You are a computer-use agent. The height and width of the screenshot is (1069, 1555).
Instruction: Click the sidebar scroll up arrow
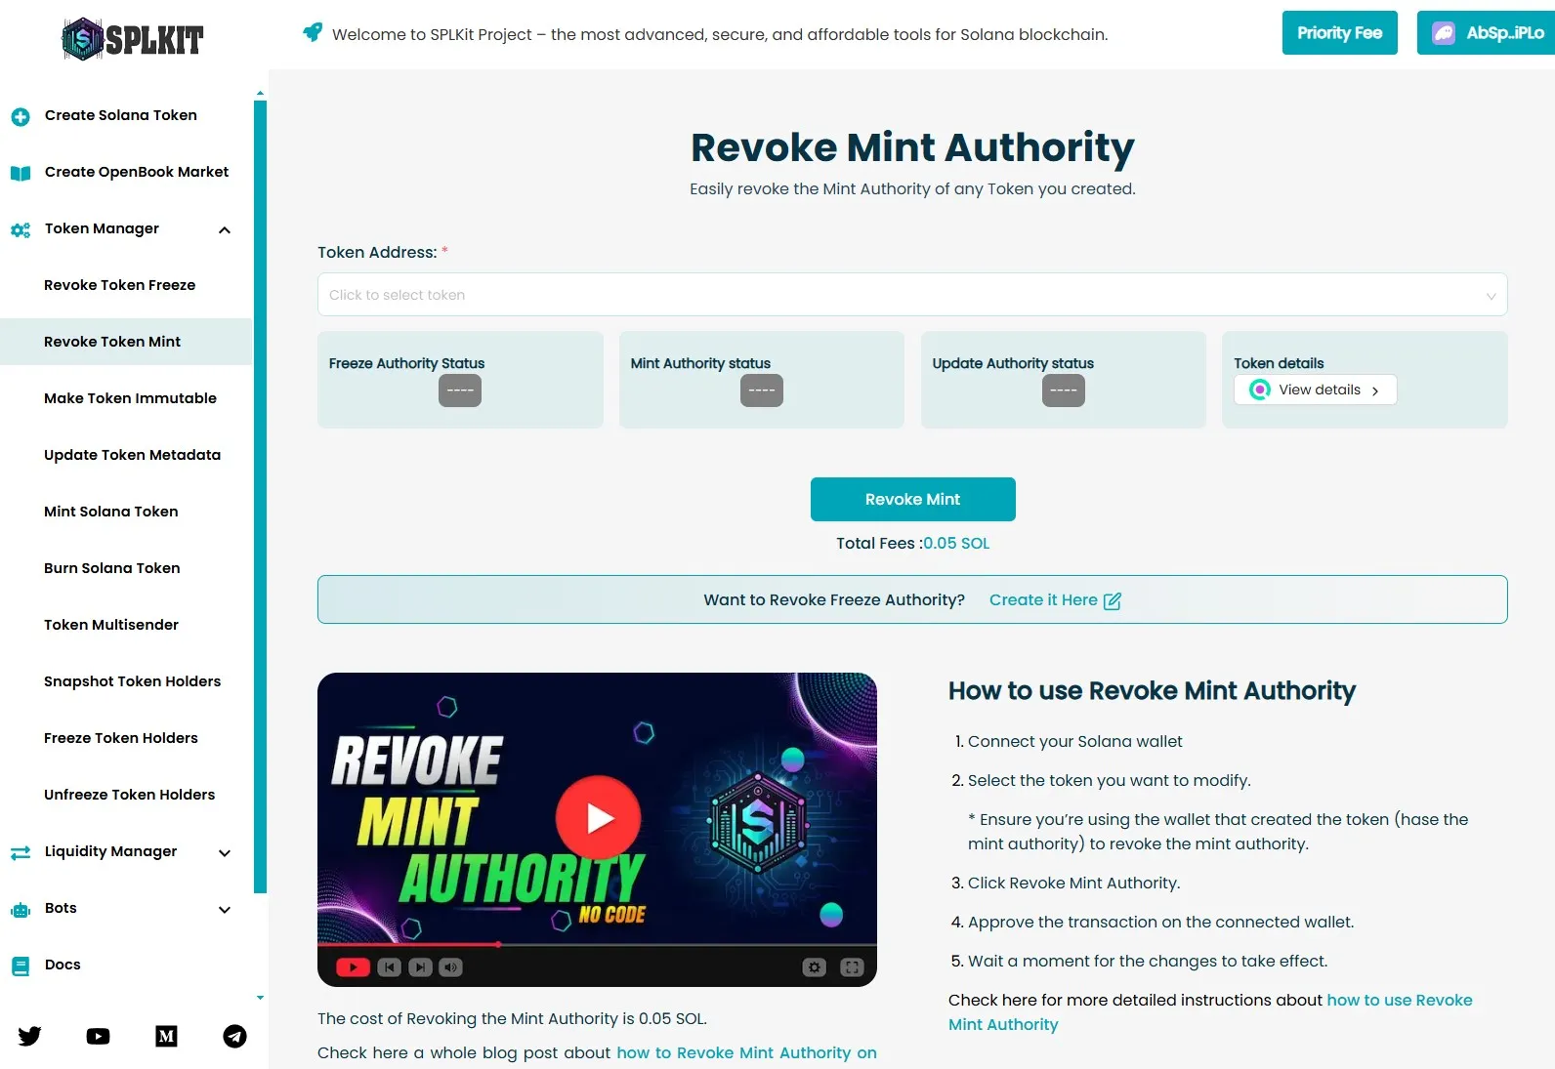click(260, 93)
